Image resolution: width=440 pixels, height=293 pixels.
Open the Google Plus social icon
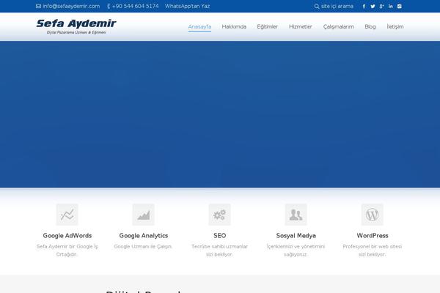(x=381, y=6)
